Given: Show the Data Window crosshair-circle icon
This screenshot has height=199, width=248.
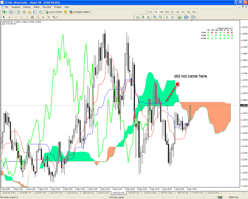Looking at the screenshot, I should tap(24, 12).
